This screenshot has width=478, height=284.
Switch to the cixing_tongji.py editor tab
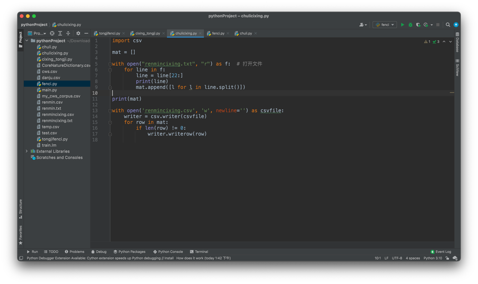[147, 33]
